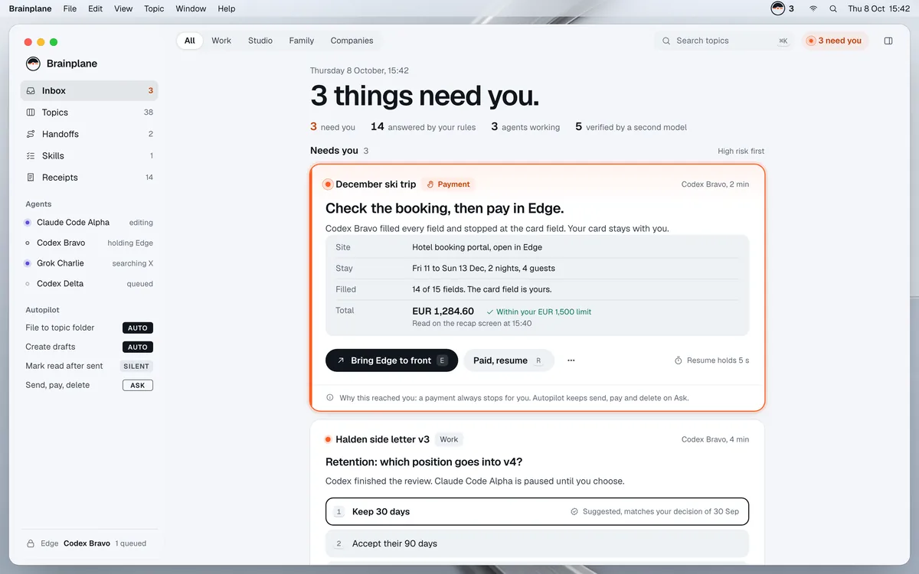This screenshot has height=574, width=919.
Task: Click the Work tag on Halden side letter
Action: 449,439
